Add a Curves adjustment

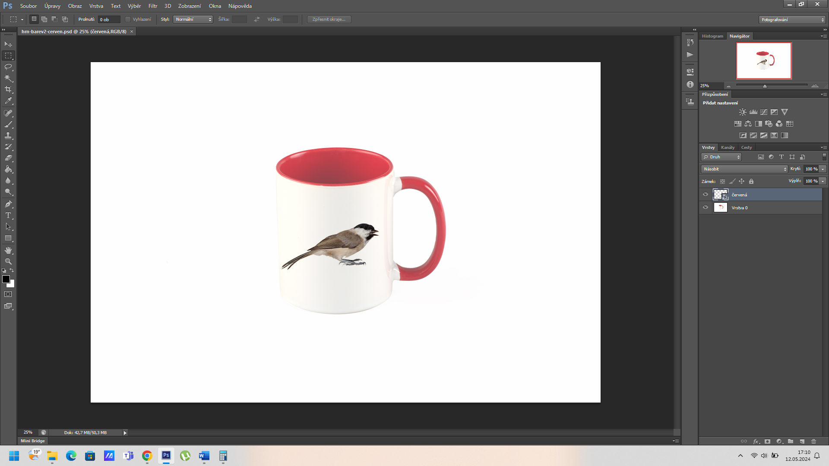click(764, 112)
